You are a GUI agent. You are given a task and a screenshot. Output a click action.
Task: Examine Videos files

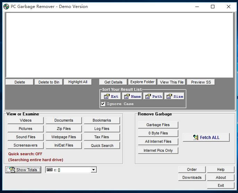[x=26, y=120]
